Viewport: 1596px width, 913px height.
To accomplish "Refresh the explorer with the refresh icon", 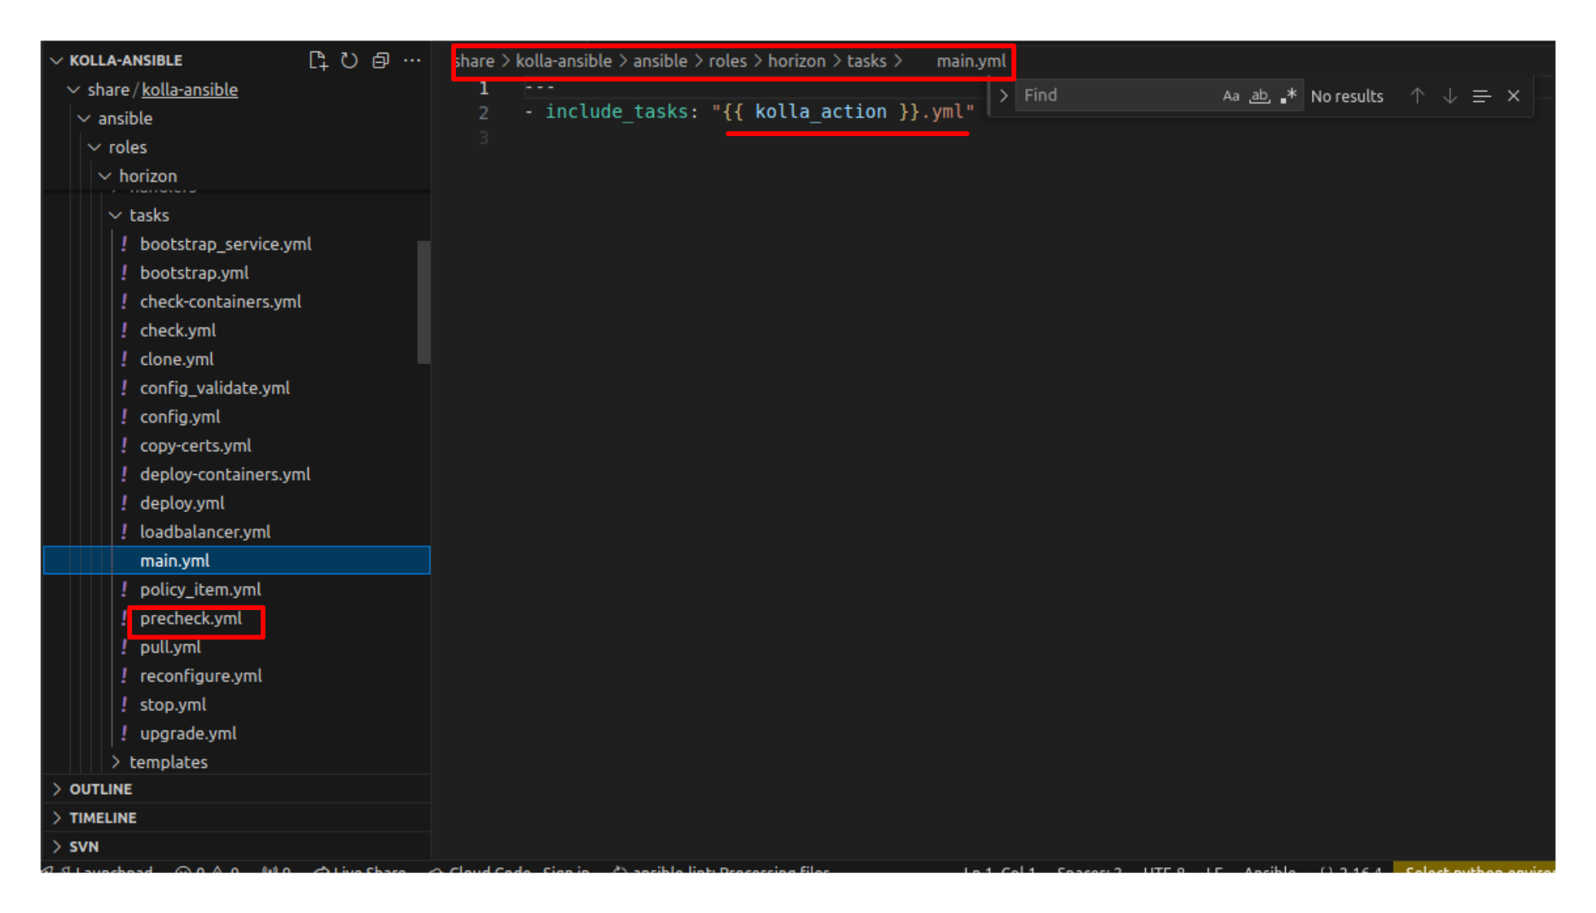I will 349,60.
